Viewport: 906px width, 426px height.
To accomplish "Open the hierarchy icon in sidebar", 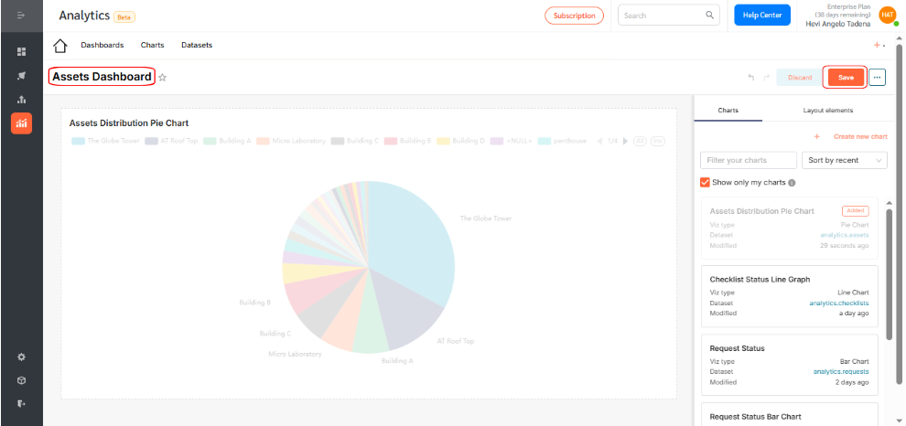I will pos(21,100).
